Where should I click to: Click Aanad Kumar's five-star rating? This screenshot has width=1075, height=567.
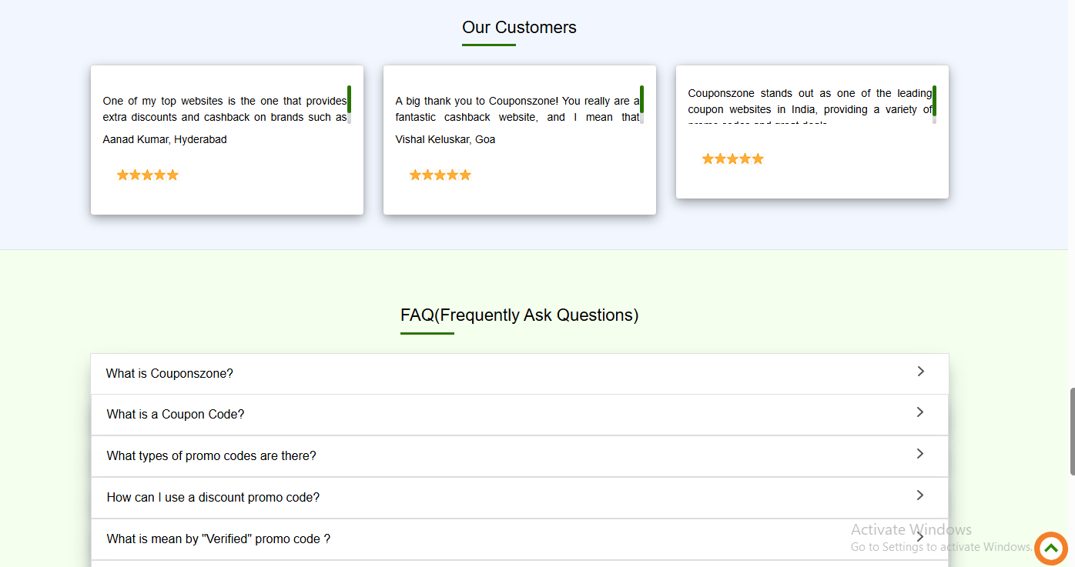148,175
